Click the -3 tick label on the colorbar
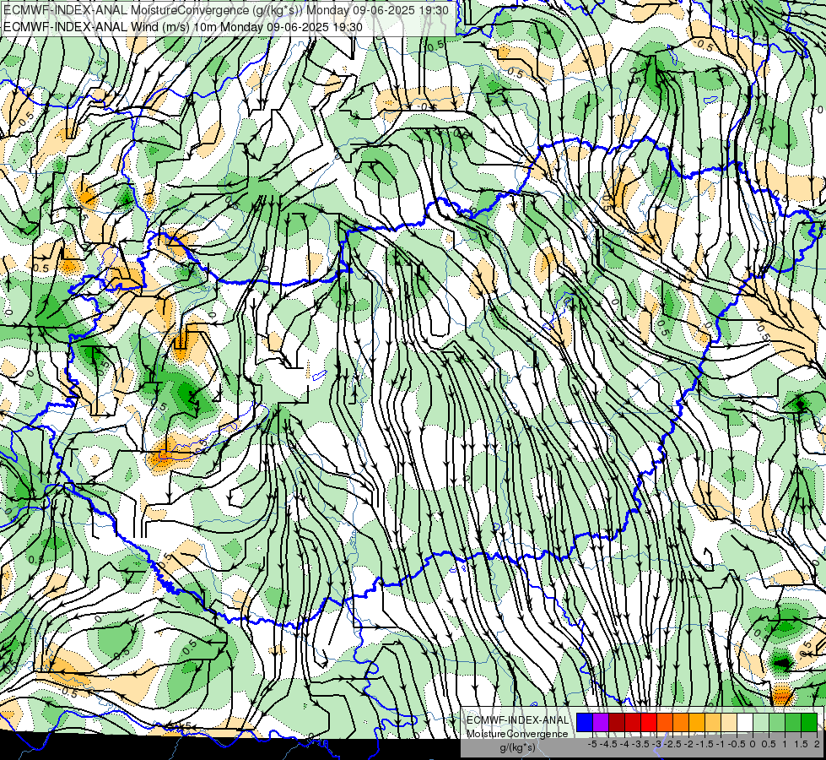 (x=656, y=744)
